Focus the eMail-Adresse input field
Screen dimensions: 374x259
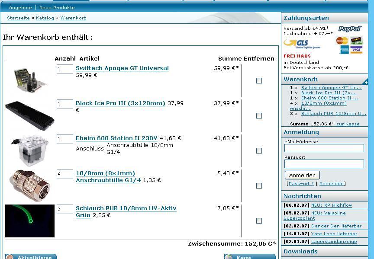coord(324,148)
